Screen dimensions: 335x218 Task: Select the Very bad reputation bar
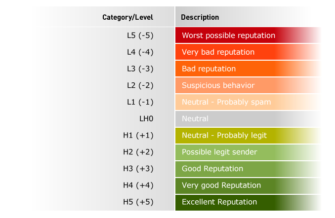pos(248,52)
